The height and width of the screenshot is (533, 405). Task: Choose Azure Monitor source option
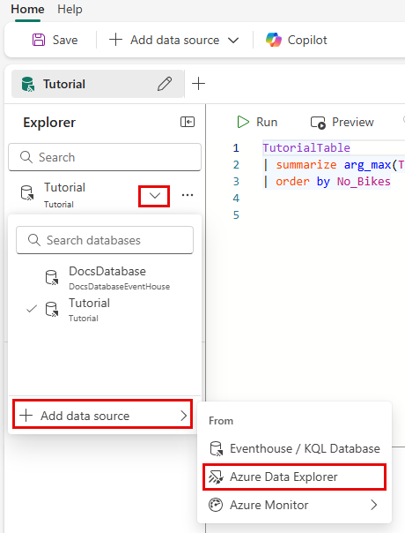pos(294,505)
